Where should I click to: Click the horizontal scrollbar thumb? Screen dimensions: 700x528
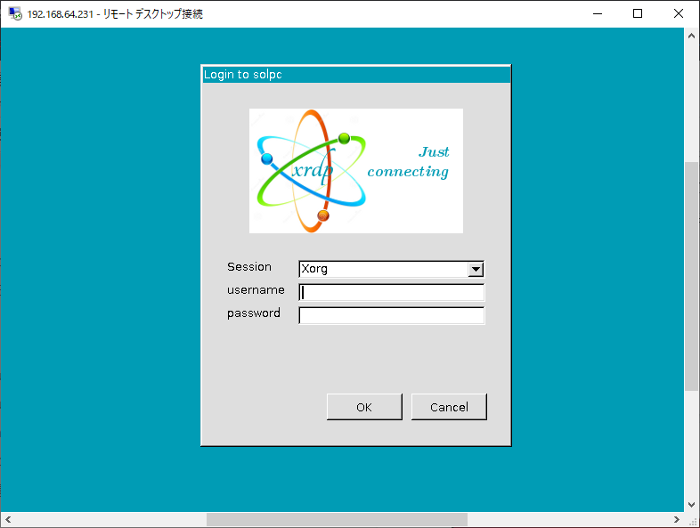(337, 519)
